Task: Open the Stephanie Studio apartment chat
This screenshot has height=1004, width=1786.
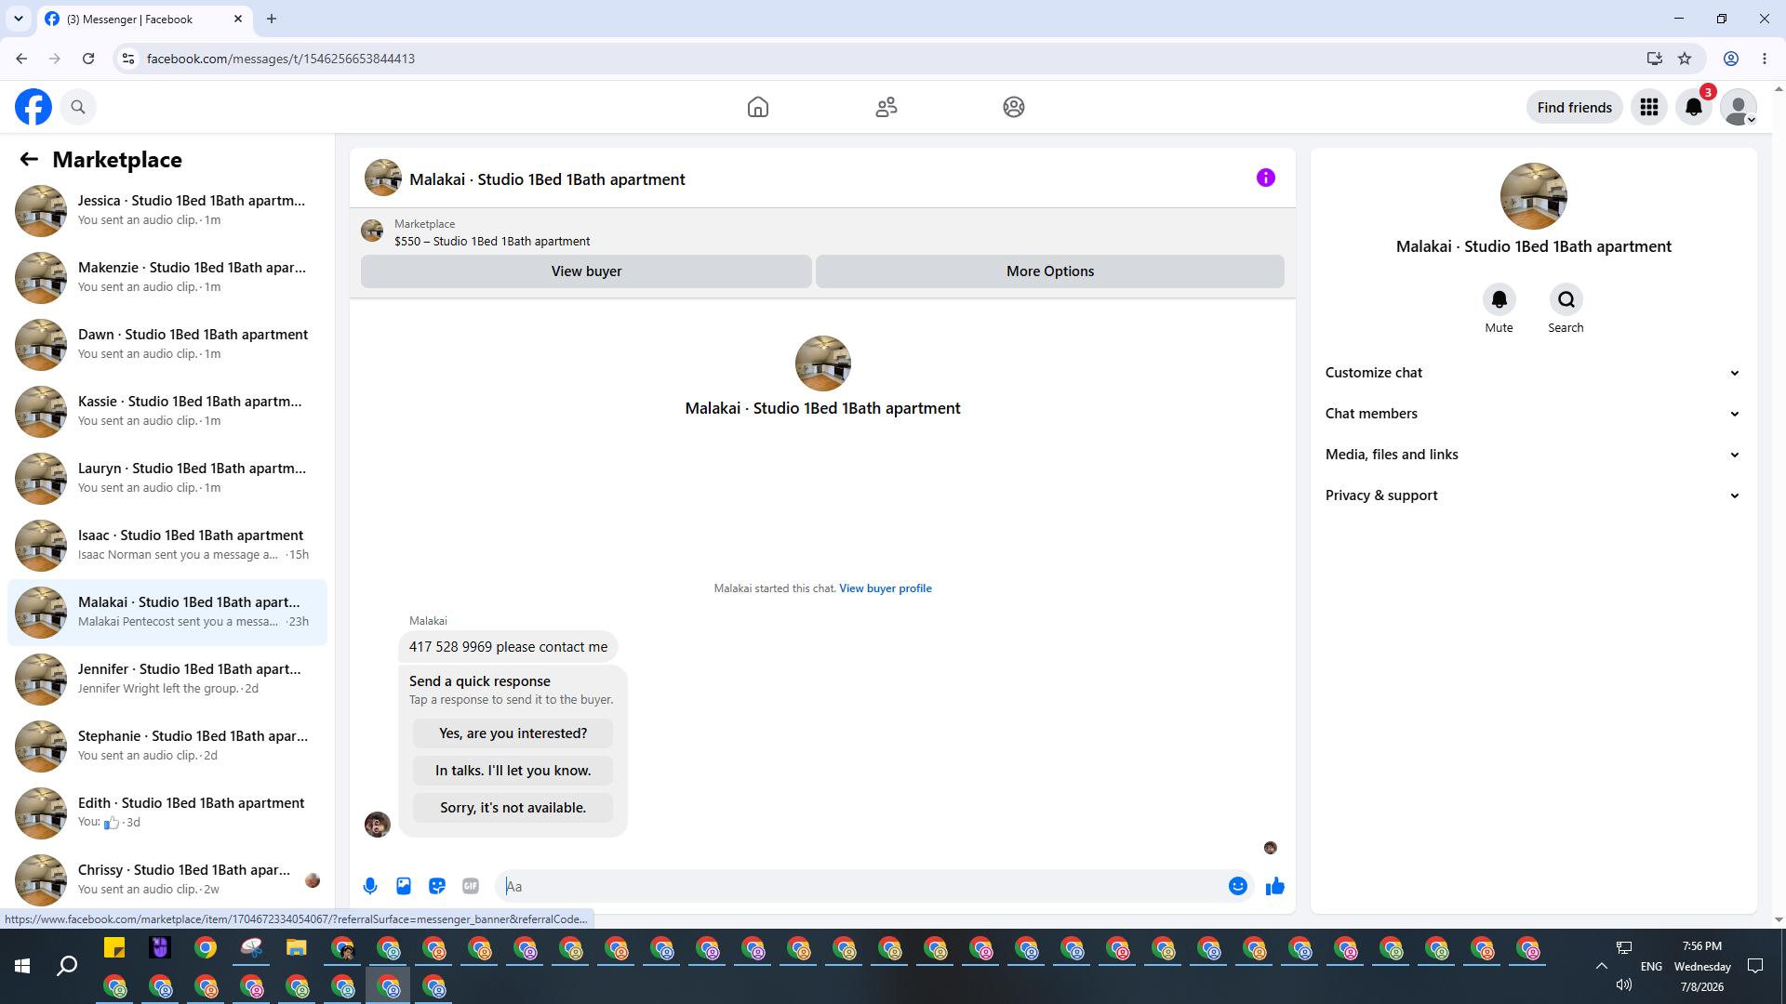Action: 167,746
